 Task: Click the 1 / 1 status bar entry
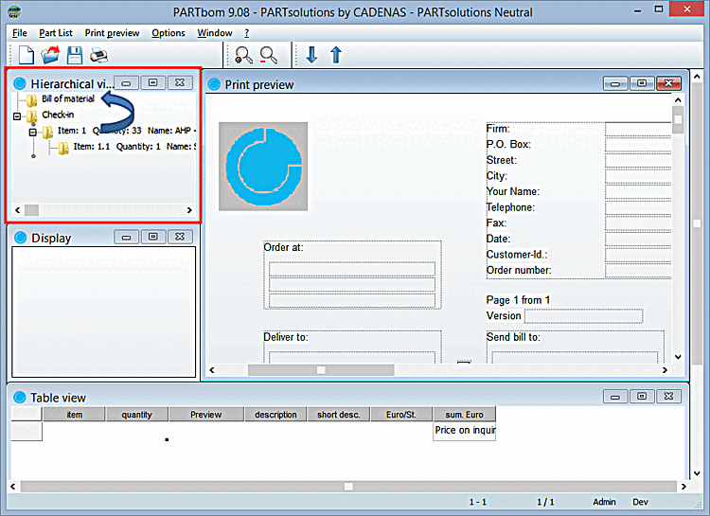coord(545,502)
